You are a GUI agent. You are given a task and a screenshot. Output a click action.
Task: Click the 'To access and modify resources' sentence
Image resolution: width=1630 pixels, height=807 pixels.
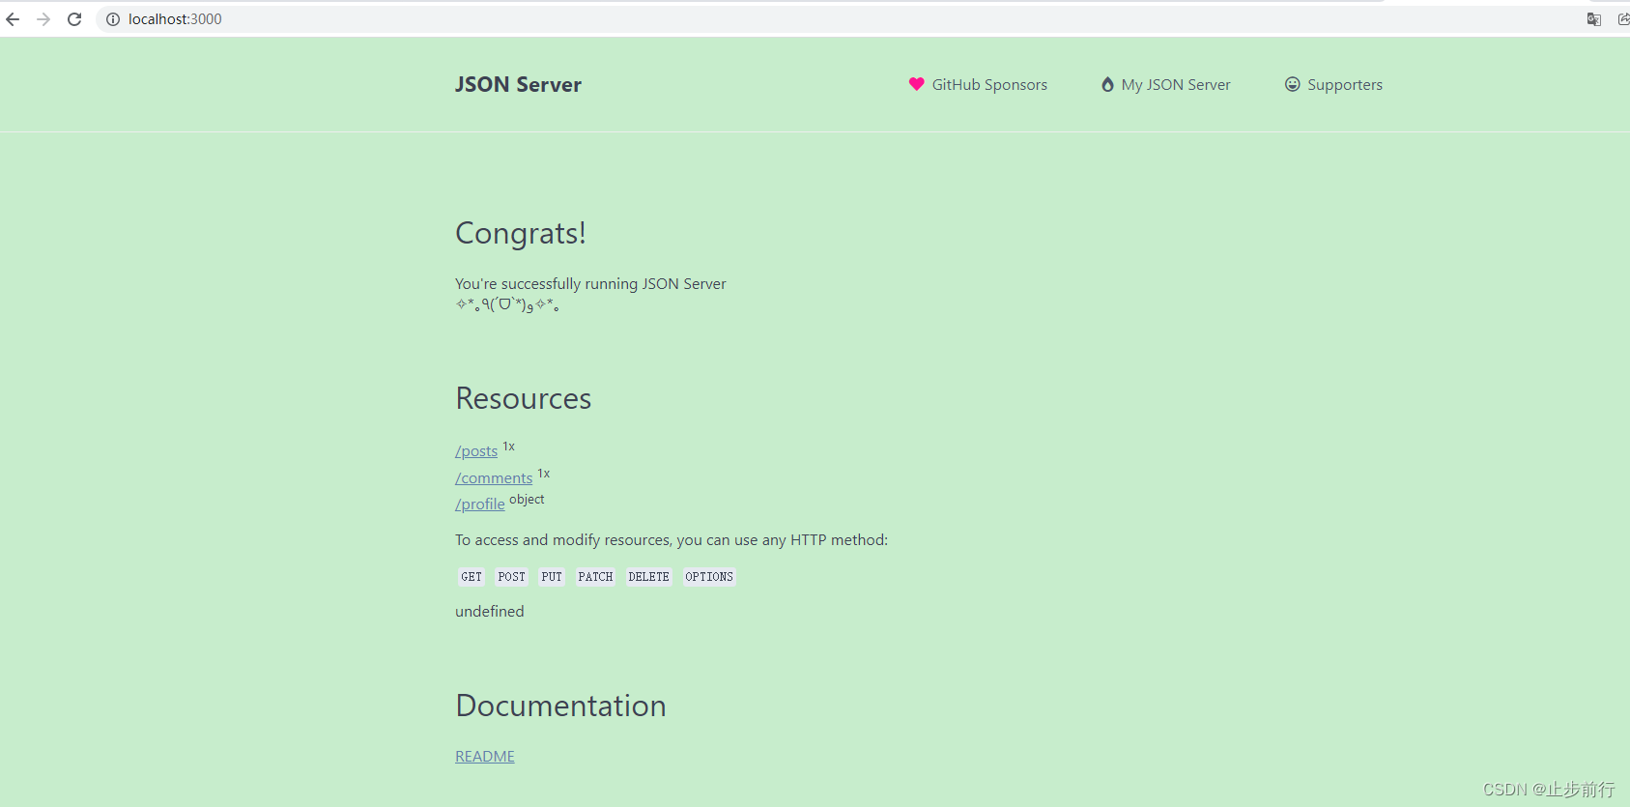672,540
